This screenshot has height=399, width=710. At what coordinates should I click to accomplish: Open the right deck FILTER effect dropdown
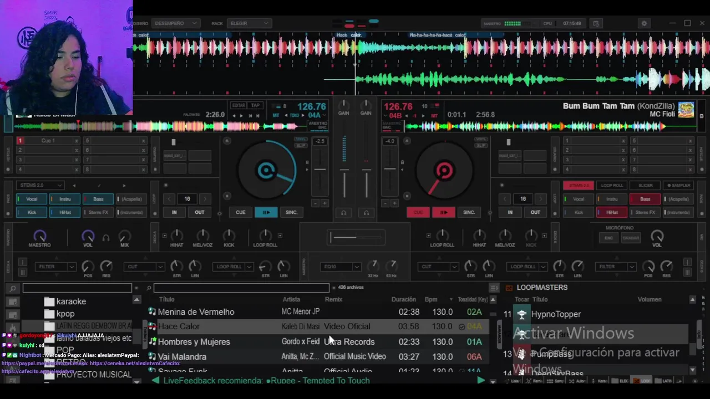(616, 267)
